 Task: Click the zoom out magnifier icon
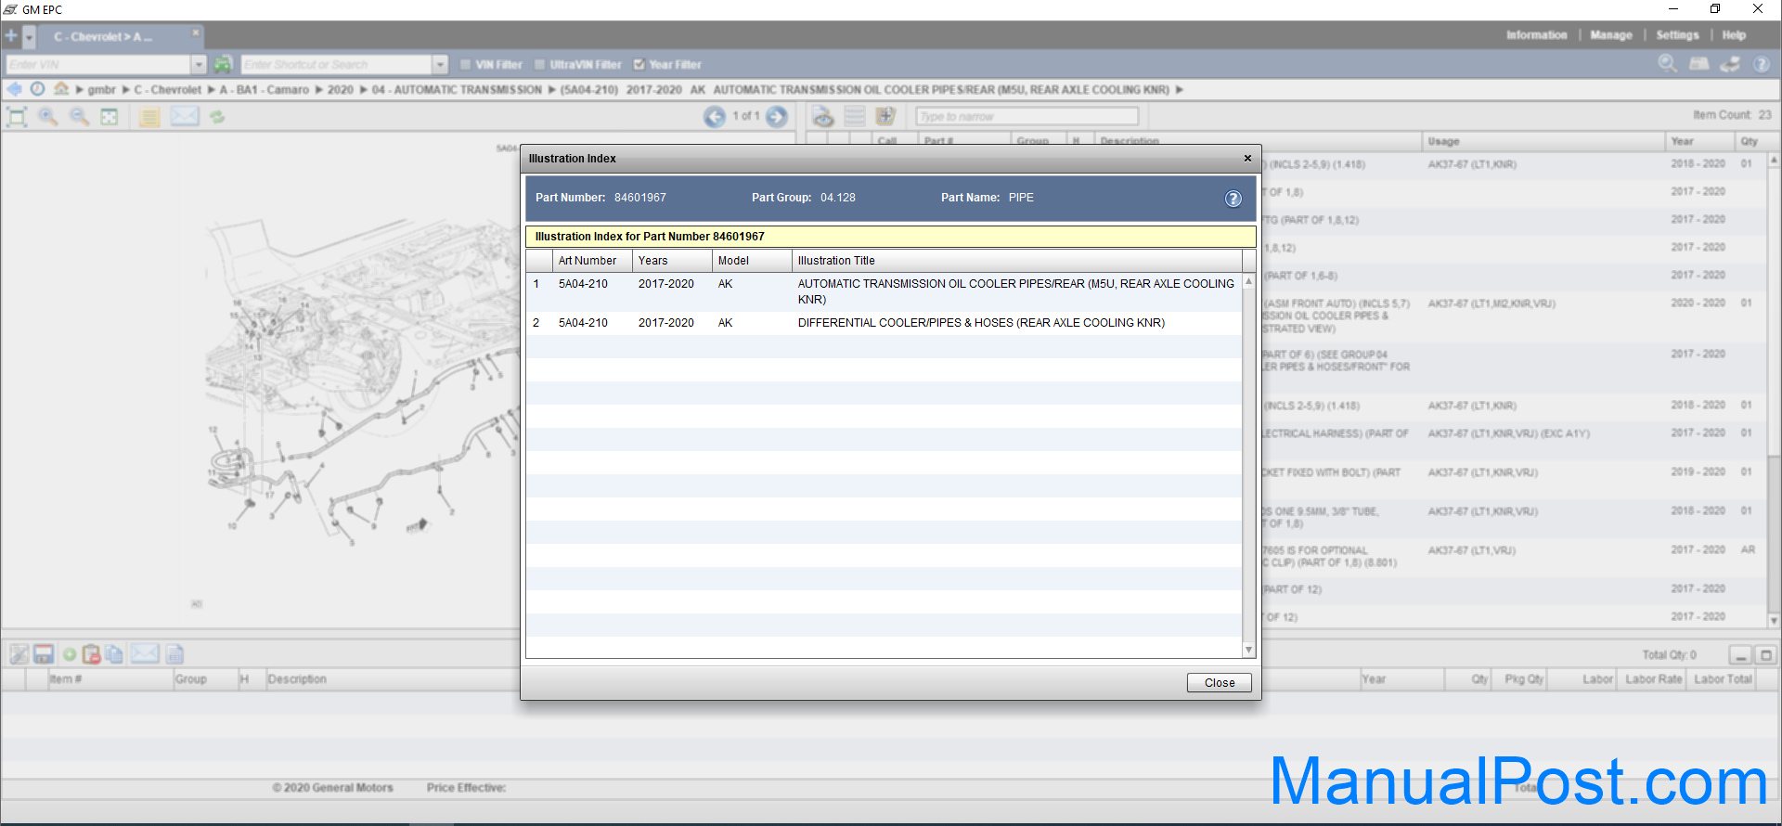[80, 116]
